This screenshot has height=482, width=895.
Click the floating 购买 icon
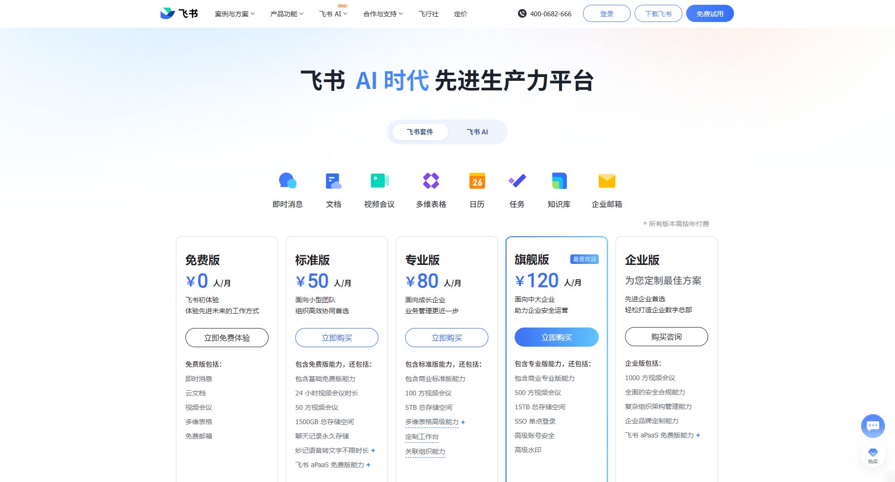[x=873, y=454]
